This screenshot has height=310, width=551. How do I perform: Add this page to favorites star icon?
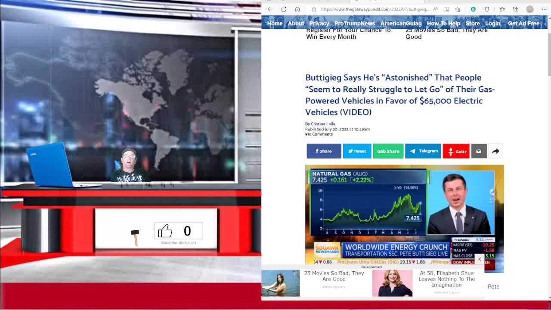[x=458, y=9]
